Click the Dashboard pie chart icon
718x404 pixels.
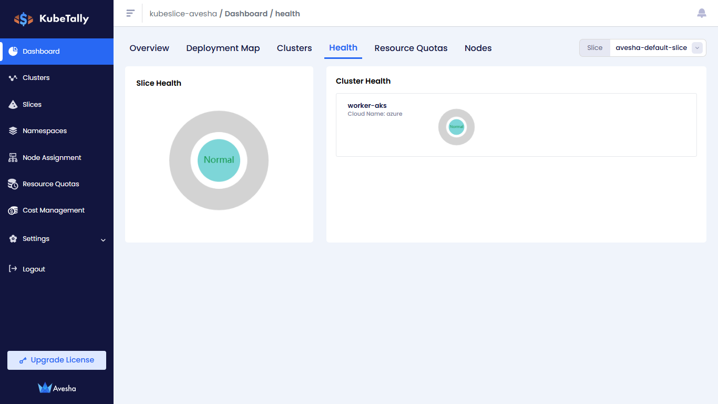13,51
